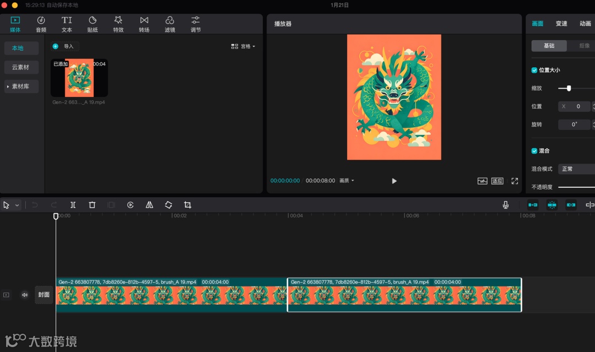Select the 本地 local media category
The height and width of the screenshot is (352, 595).
click(21, 48)
